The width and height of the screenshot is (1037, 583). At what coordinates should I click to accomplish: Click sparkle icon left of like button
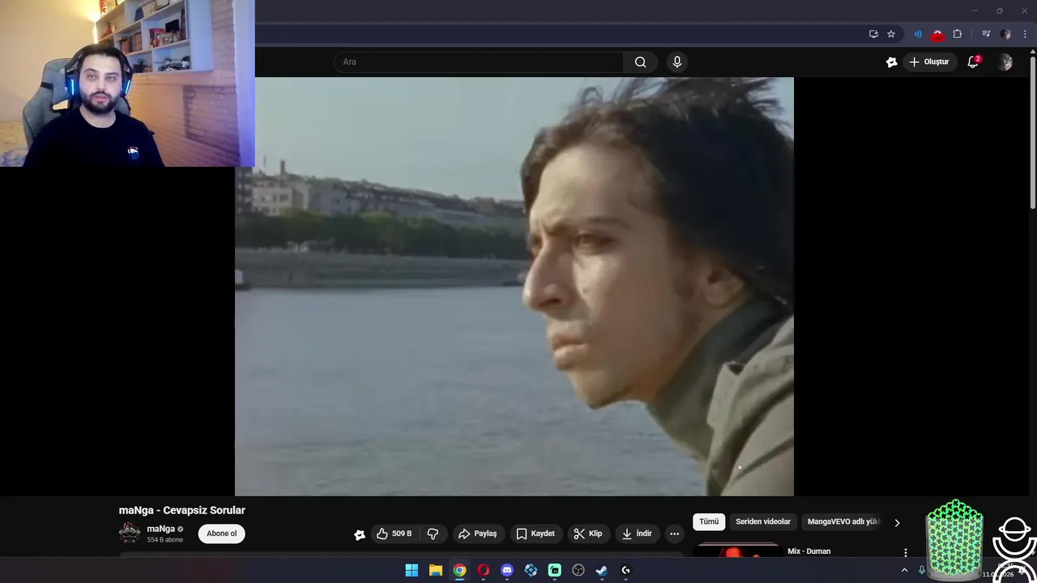(360, 534)
